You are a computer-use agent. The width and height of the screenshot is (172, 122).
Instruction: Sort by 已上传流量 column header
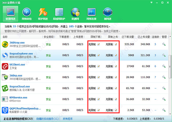[x=144, y=37]
